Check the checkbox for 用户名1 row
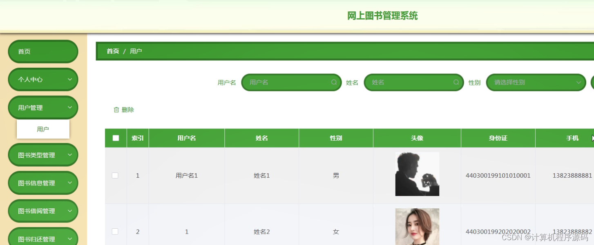Screen dimensions: 594x245 coord(115,175)
